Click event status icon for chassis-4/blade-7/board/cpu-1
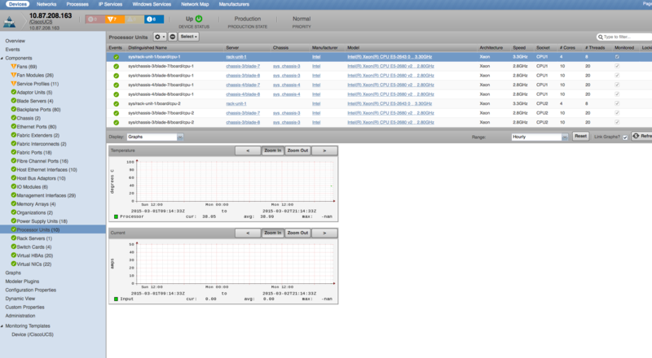Screen dimensions: 652x358 pos(116,85)
